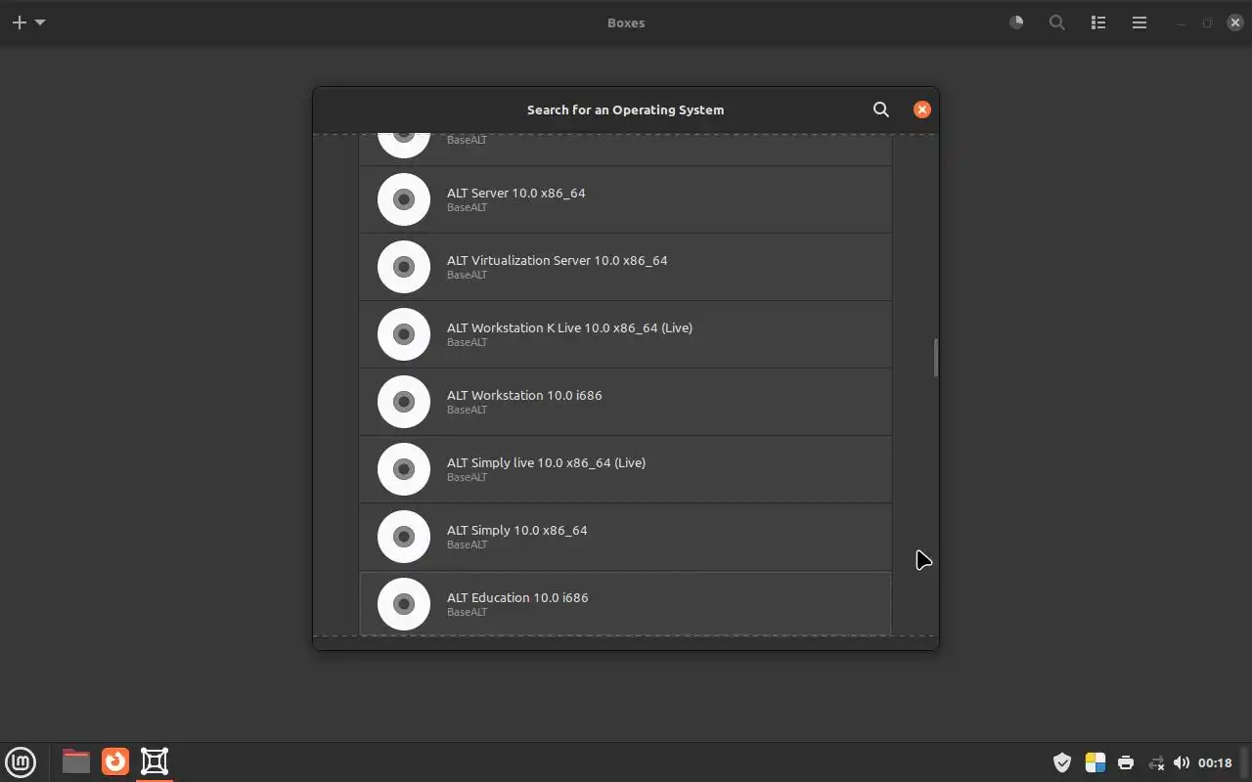Close the Search for an Operating System dialog
The height and width of the screenshot is (782, 1252).
tap(921, 109)
